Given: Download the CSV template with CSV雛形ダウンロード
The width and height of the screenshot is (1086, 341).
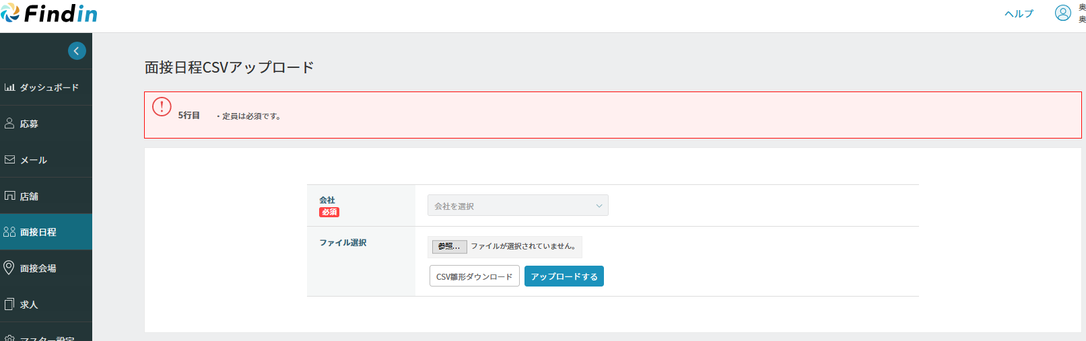Looking at the screenshot, I should (474, 276).
